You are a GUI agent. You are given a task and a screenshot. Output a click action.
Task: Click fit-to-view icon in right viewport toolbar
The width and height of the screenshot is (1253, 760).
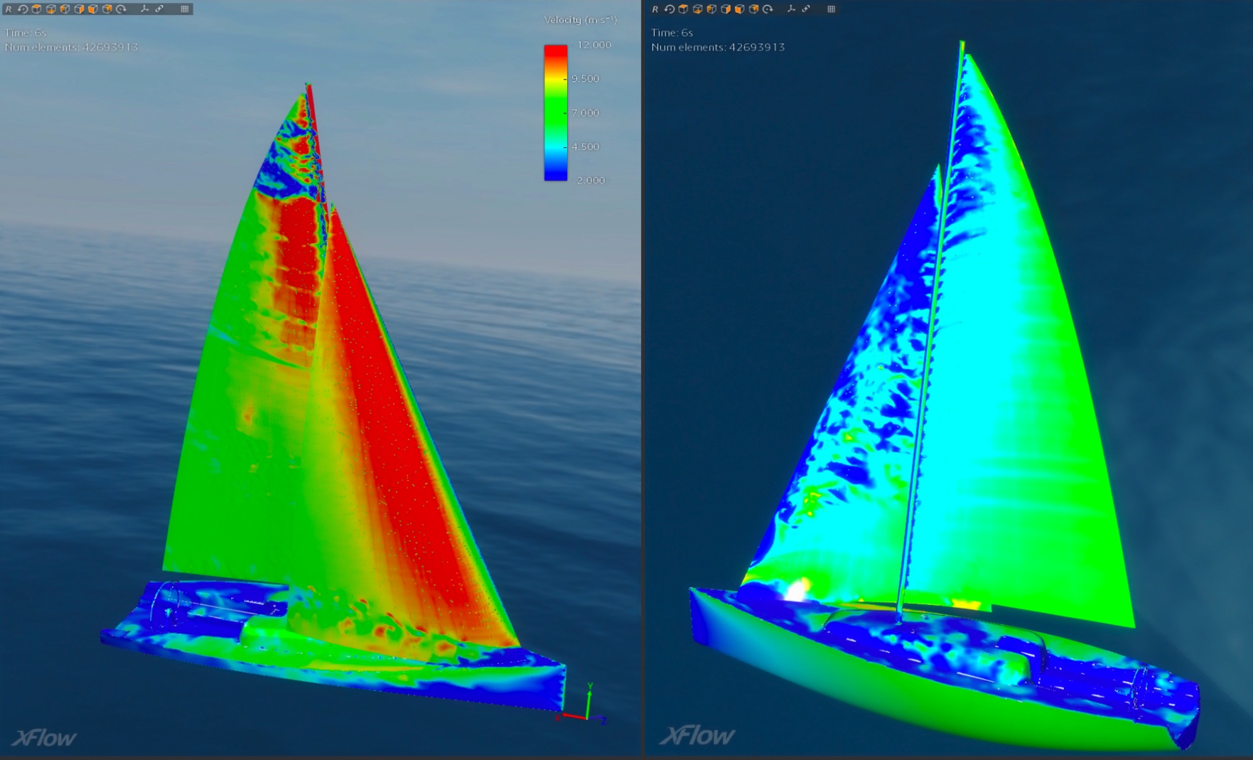[x=806, y=9]
